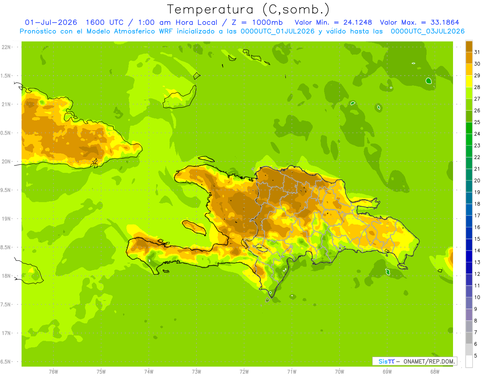Pick the gray swatch between 6 and 7

[x=469, y=338]
